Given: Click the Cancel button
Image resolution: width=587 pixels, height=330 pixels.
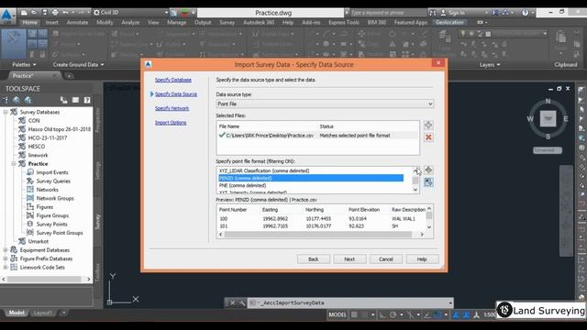Looking at the screenshot, I should pyautogui.click(x=385, y=258).
